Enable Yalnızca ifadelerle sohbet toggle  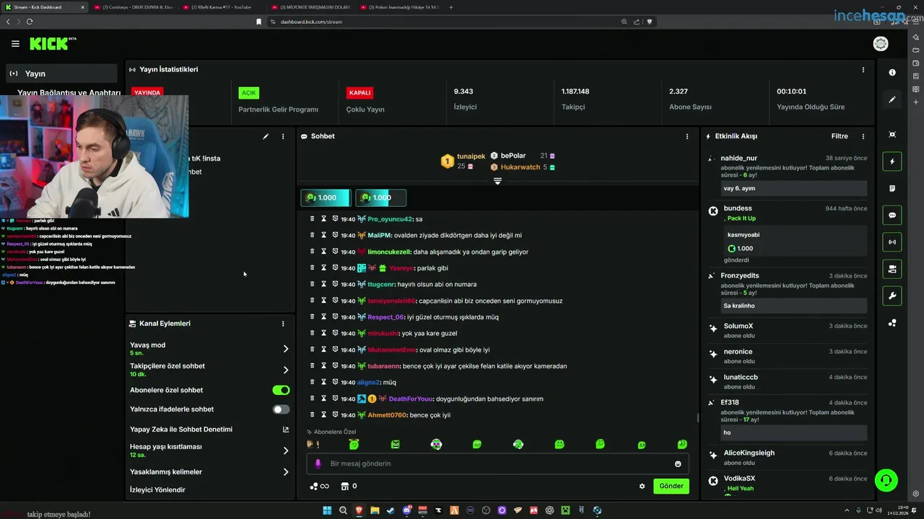tap(281, 409)
